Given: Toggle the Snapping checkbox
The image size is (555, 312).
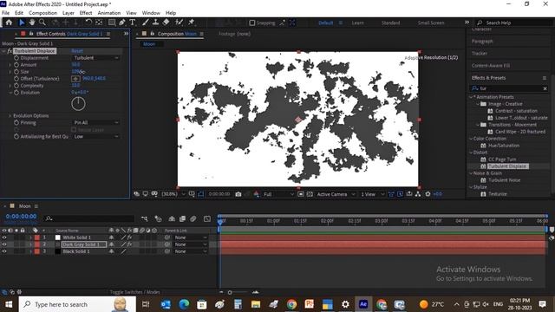Looking at the screenshot, I should pos(252,23).
